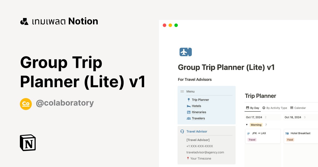Click the airplane page icon above the title
This screenshot has width=318, height=167.
pos(185,52)
